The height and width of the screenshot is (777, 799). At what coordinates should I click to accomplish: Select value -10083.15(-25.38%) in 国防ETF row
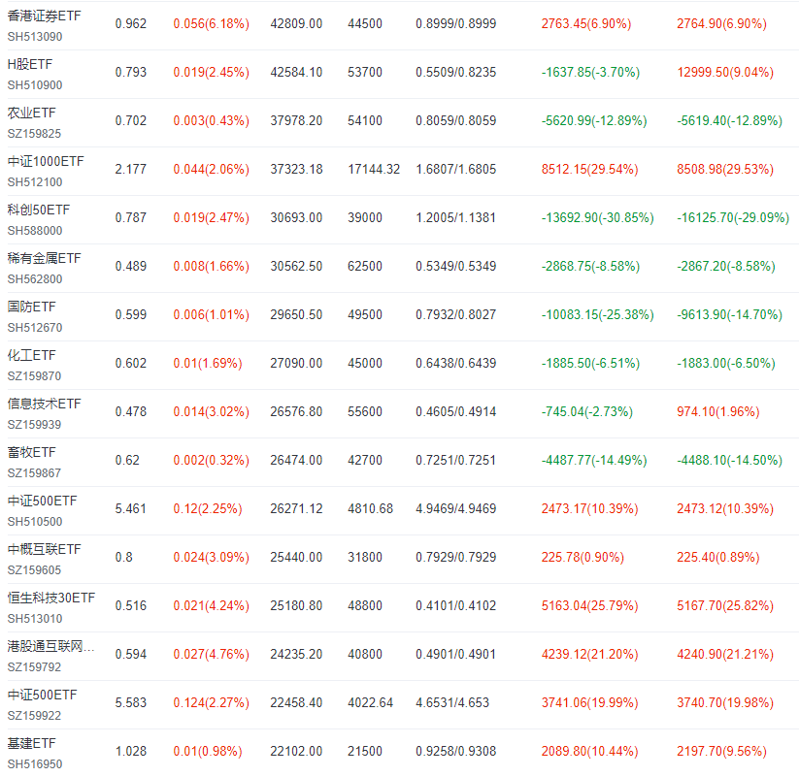(597, 314)
